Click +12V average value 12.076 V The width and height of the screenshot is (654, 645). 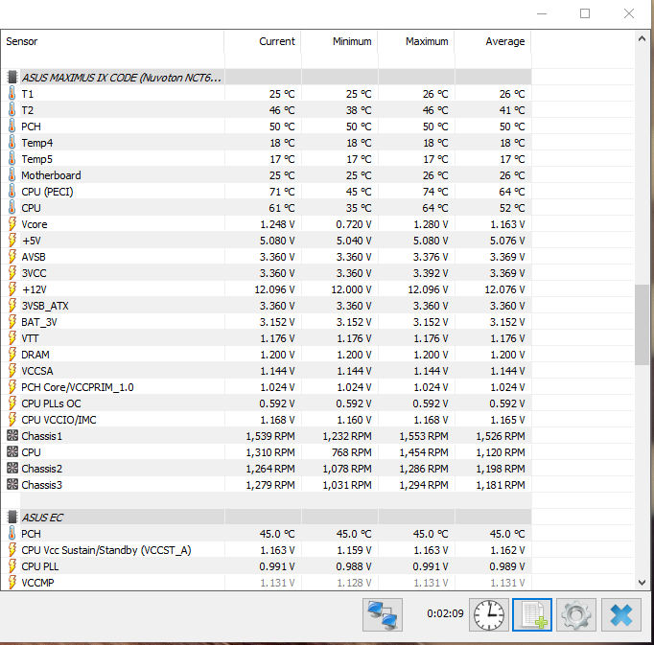pos(504,289)
